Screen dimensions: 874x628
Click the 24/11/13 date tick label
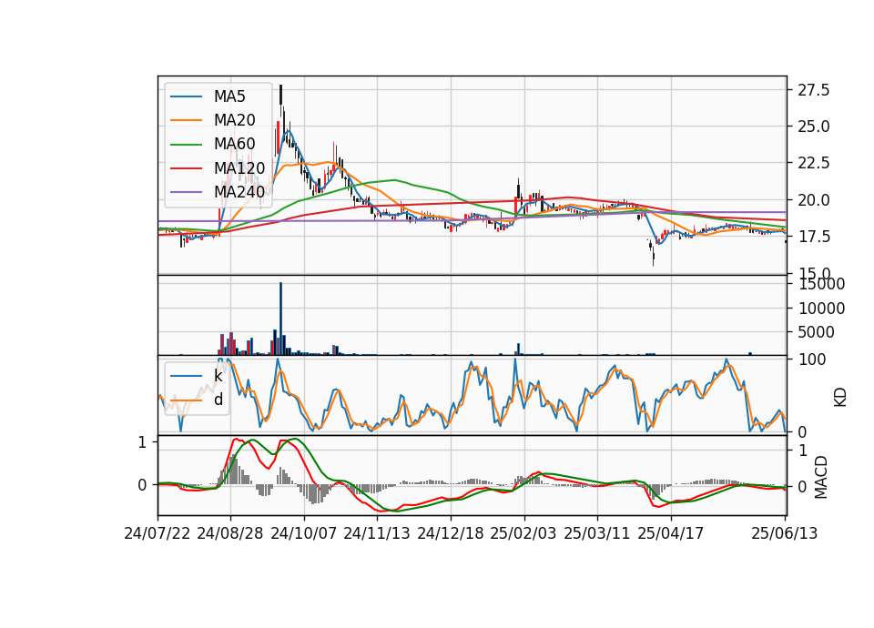pos(377,533)
